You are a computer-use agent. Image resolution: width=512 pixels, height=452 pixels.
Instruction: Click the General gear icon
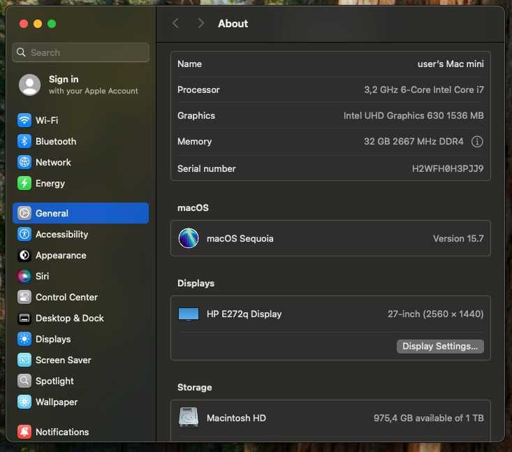[x=24, y=213]
